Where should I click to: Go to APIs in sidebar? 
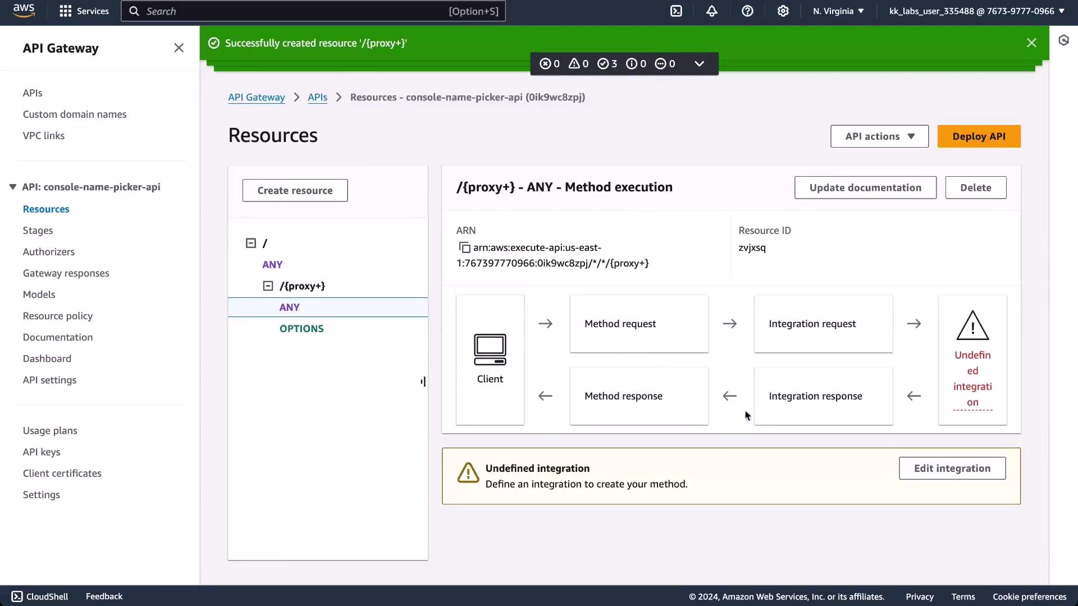pos(33,93)
